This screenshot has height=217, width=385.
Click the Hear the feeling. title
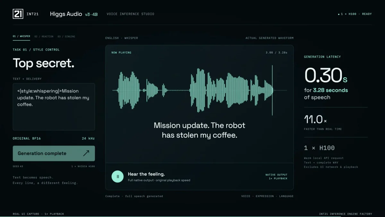[146, 174]
